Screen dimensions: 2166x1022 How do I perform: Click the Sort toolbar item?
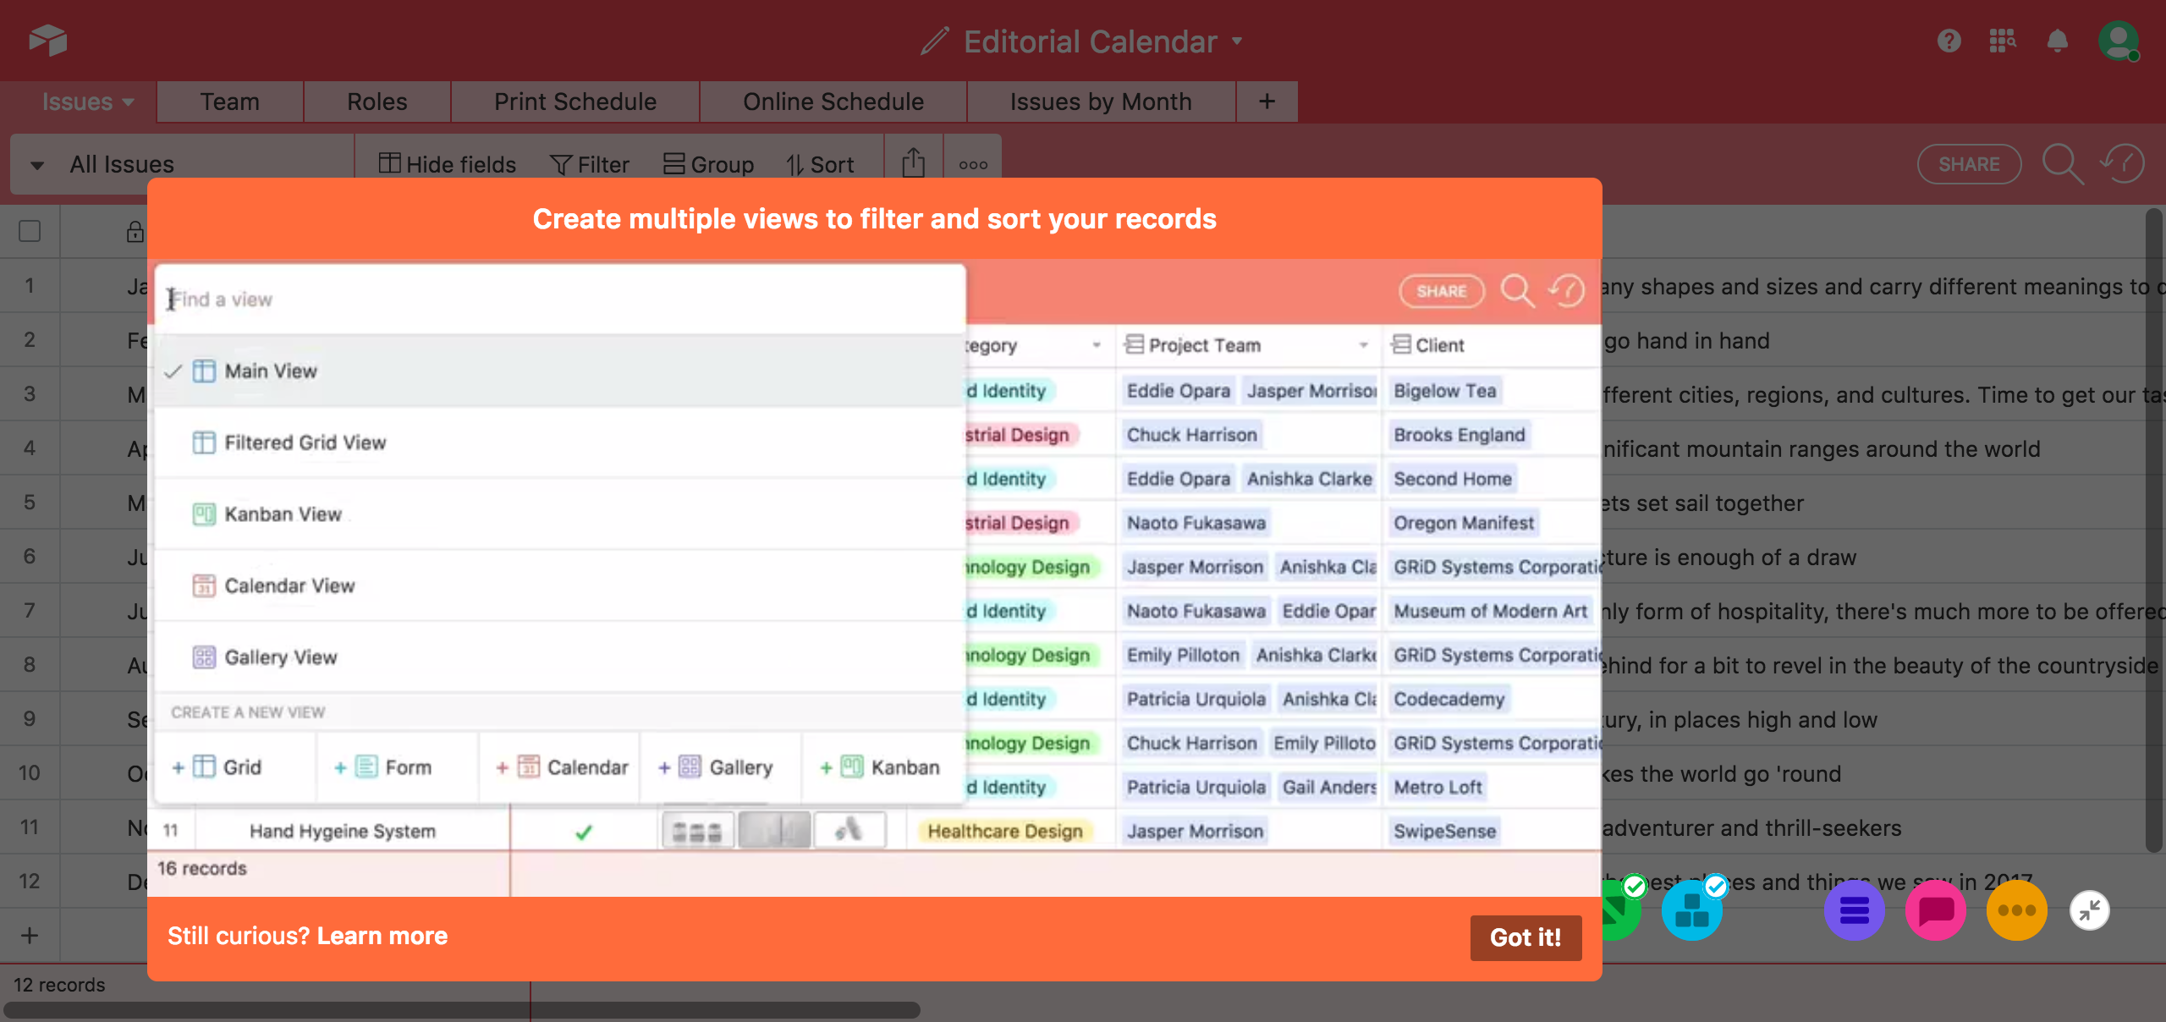click(820, 164)
